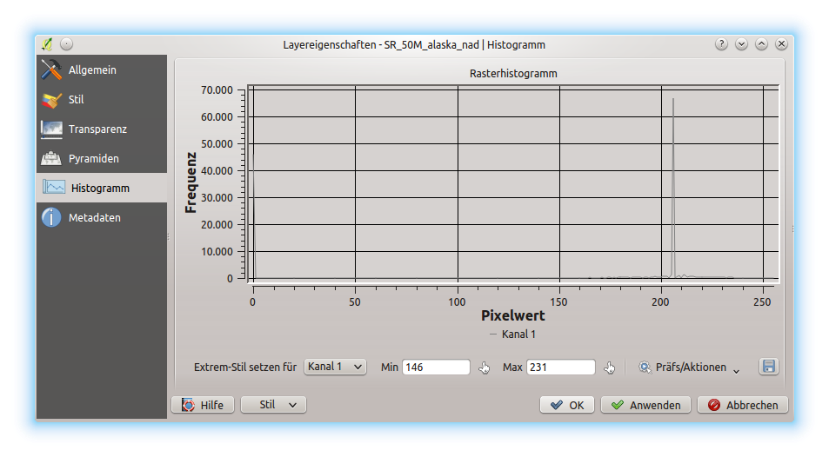Viewport: 829px width, 457px height.
Task: Click into the Max value field
Action: [559, 368]
